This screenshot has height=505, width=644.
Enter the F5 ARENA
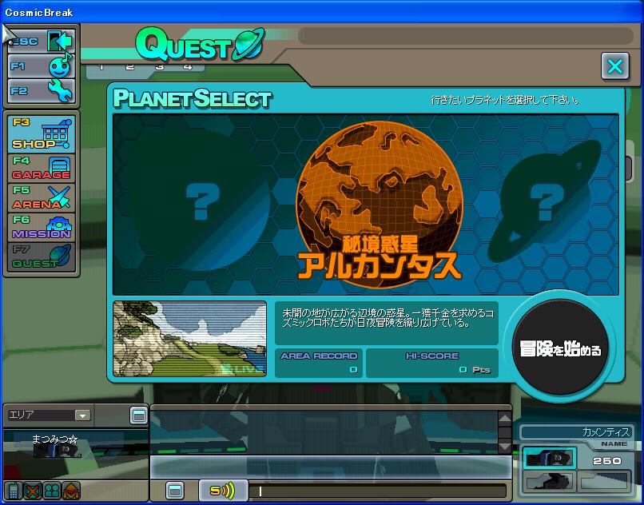point(41,197)
